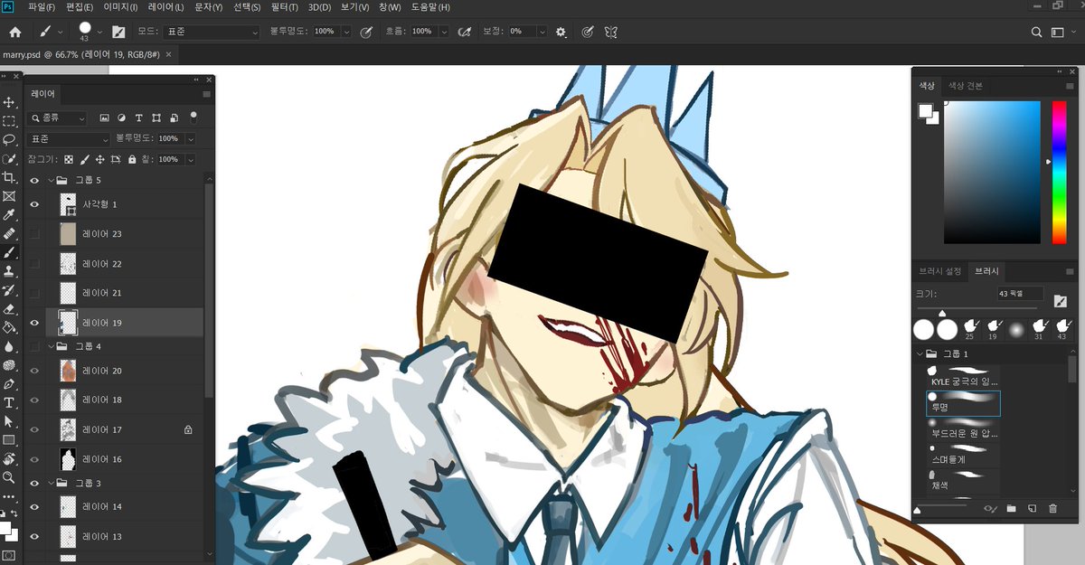The width and height of the screenshot is (1085, 565).
Task: Create new brush in brushes panel
Action: (x=1032, y=509)
